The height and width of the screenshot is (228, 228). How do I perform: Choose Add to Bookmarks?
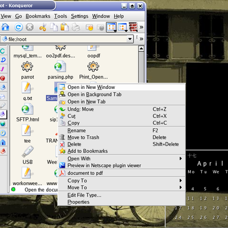pos(121,151)
